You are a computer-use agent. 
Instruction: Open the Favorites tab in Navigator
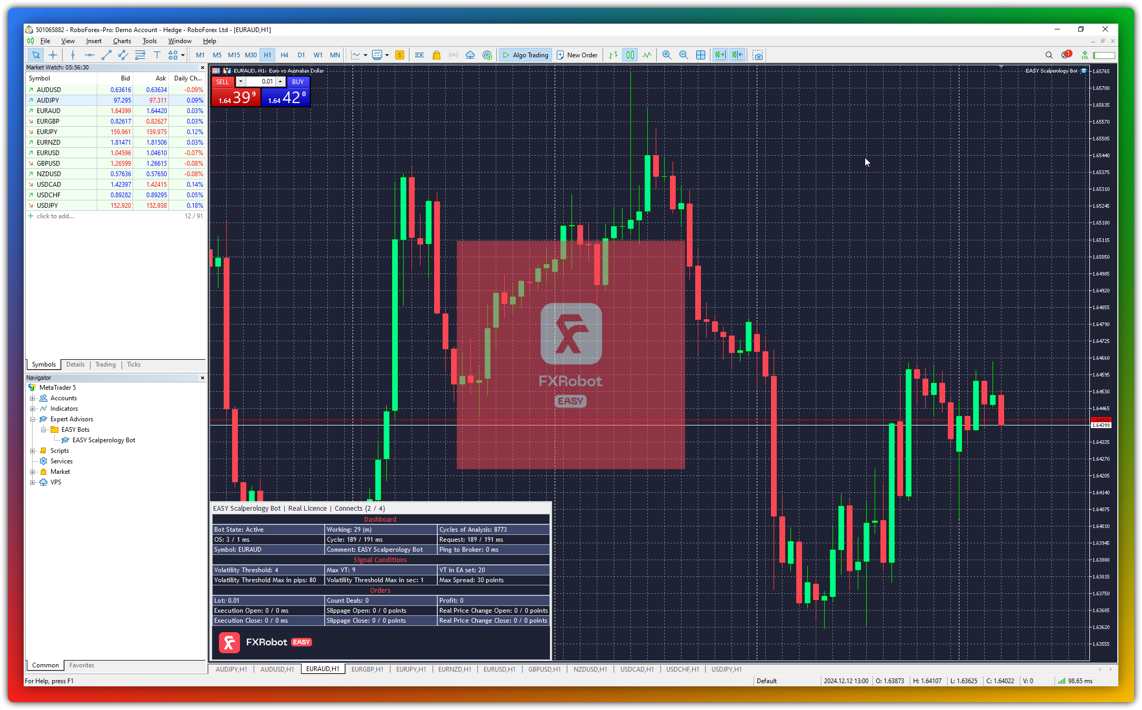[x=82, y=665]
